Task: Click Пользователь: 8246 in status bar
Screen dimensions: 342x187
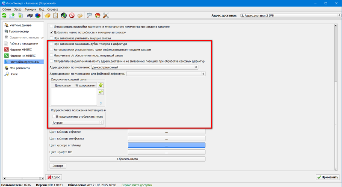Action: tap(16, 185)
